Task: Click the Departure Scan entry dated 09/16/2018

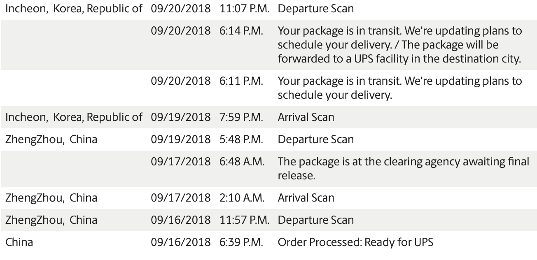Action: click(x=315, y=220)
